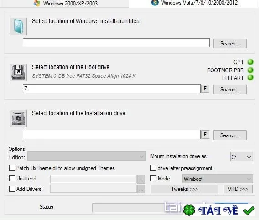The height and width of the screenshot is (220, 259).
Task: Click the 'Status' label
Action: (x=47, y=207)
